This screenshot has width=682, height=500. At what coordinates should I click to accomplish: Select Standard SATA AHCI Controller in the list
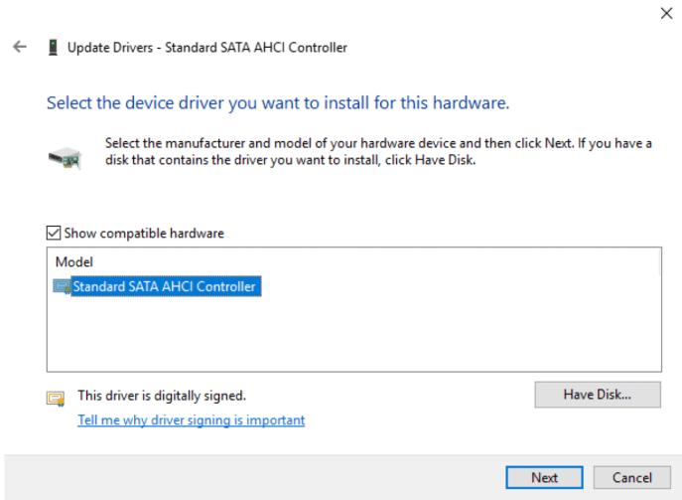click(x=165, y=287)
